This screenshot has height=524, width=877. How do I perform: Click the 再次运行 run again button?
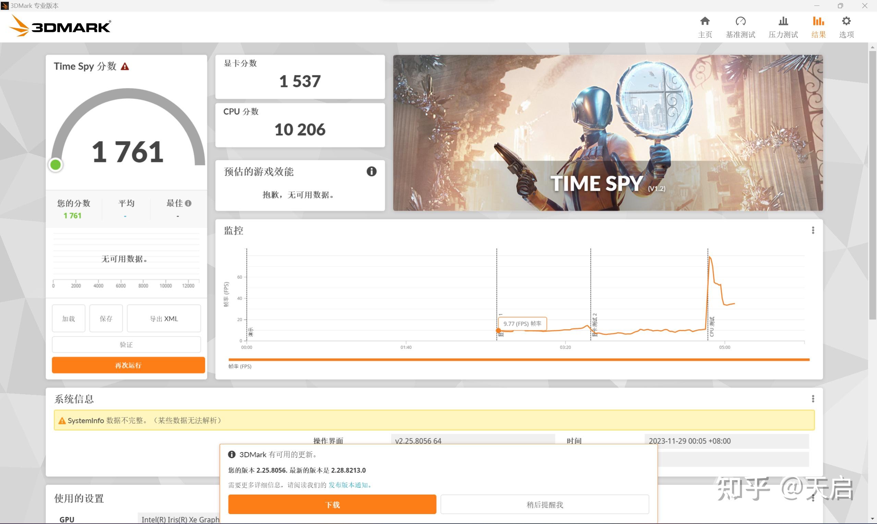pyautogui.click(x=128, y=365)
